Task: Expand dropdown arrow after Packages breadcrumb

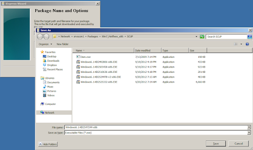Action: [100, 36]
